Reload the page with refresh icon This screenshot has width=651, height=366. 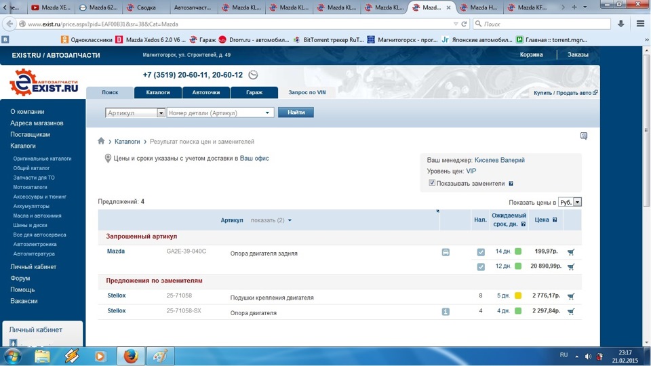(x=464, y=24)
